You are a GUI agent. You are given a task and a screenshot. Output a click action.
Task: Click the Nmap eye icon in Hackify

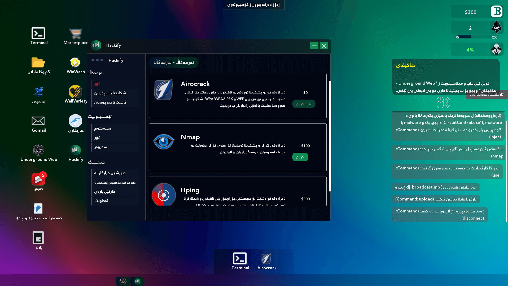pyautogui.click(x=164, y=142)
